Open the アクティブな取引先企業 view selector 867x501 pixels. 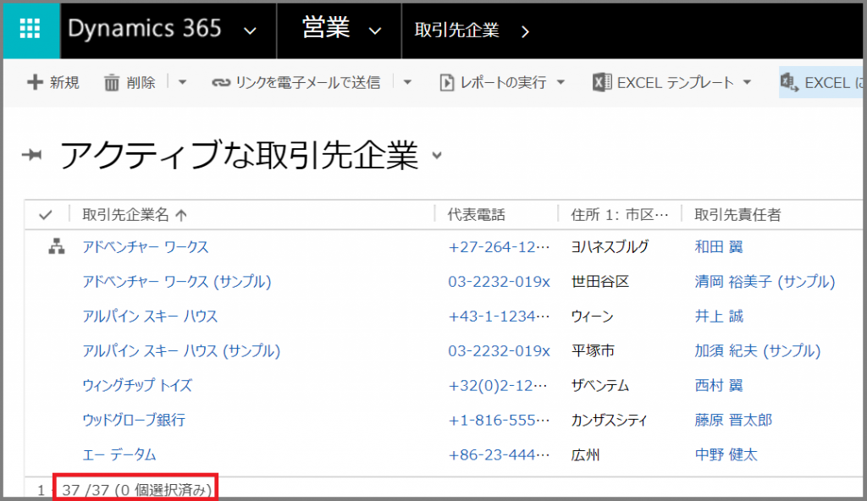[437, 155]
